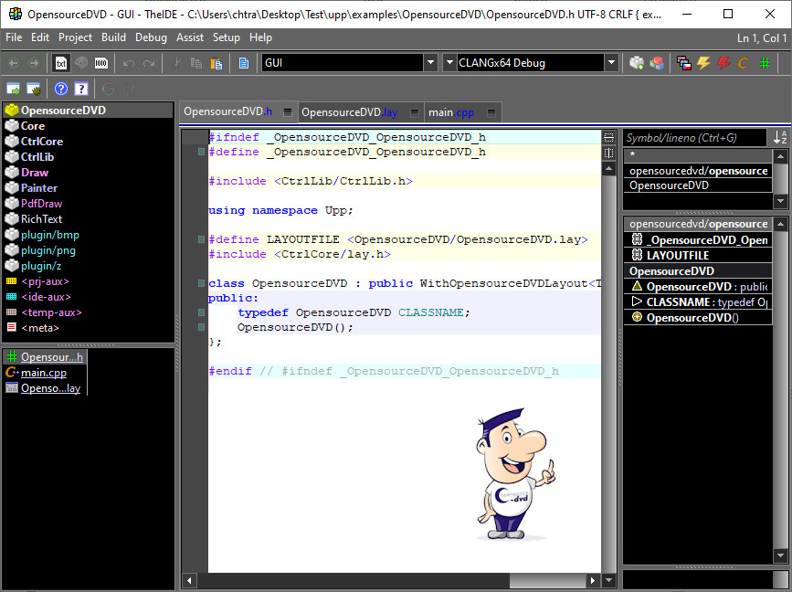Click the paste clipboard icon
This screenshot has height=592, width=792.
tap(216, 63)
